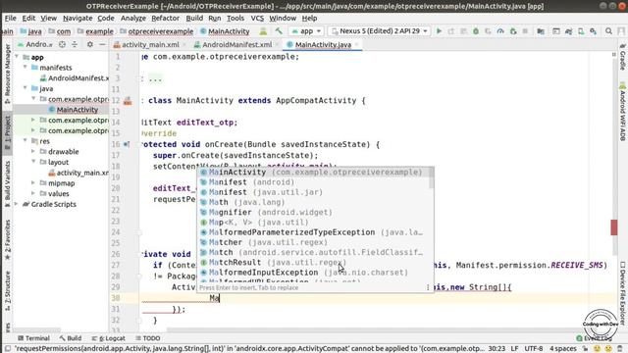
Task: Click the scroll-from-source target icon
Action: (62, 44)
